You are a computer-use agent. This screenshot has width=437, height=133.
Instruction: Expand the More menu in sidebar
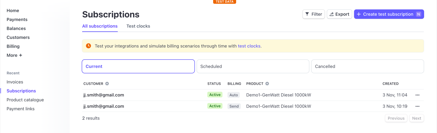14,55
